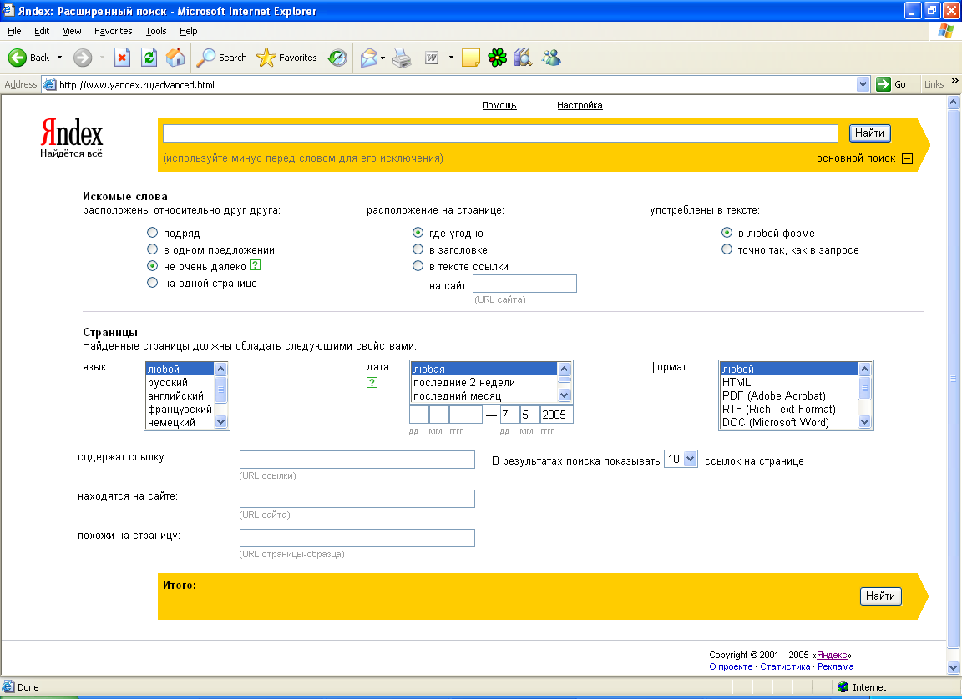This screenshot has width=962, height=699.
Task: Open the Tools menu
Action: coord(156,31)
